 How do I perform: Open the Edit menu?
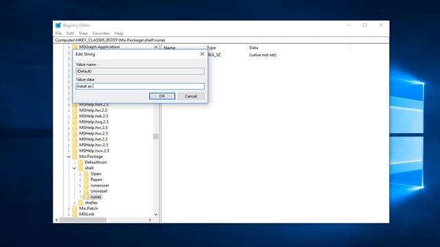click(x=70, y=34)
